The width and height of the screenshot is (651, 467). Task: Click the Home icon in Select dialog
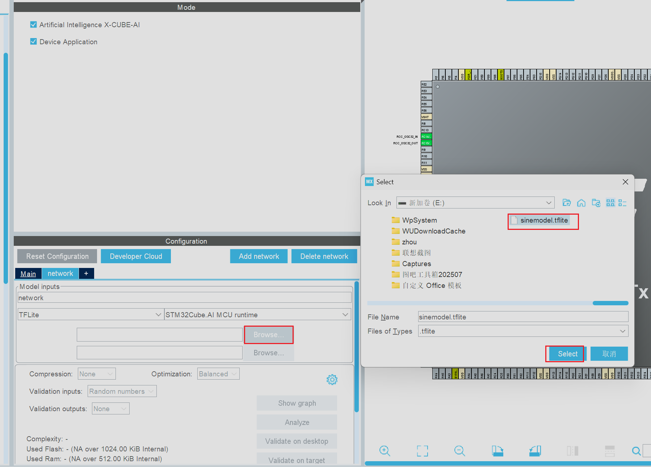pyautogui.click(x=581, y=203)
